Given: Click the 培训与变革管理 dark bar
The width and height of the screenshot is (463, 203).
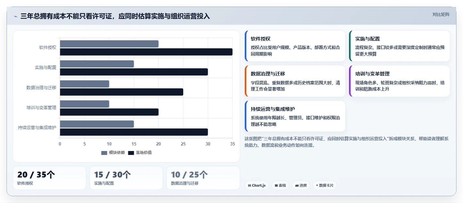Looking at the screenshot, I should pos(109,112).
